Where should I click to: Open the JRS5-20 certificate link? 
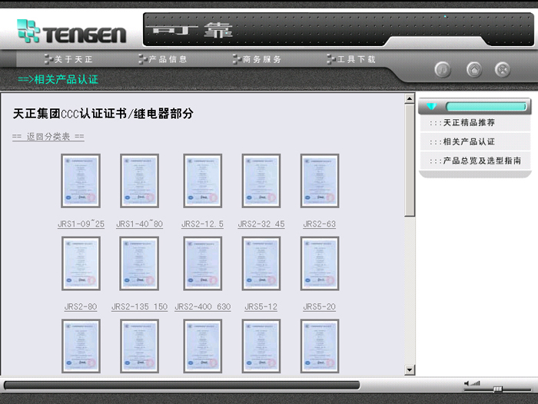pos(320,306)
